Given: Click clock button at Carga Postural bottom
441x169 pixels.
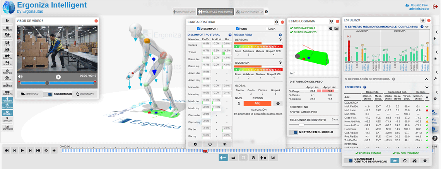Looking at the screenshot, I should [x=210, y=144].
